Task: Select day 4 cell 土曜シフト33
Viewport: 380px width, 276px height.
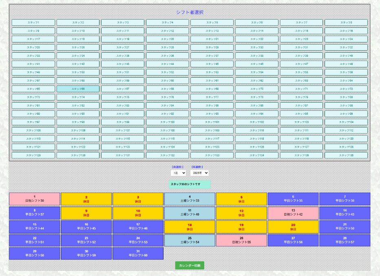Action: click(190, 199)
